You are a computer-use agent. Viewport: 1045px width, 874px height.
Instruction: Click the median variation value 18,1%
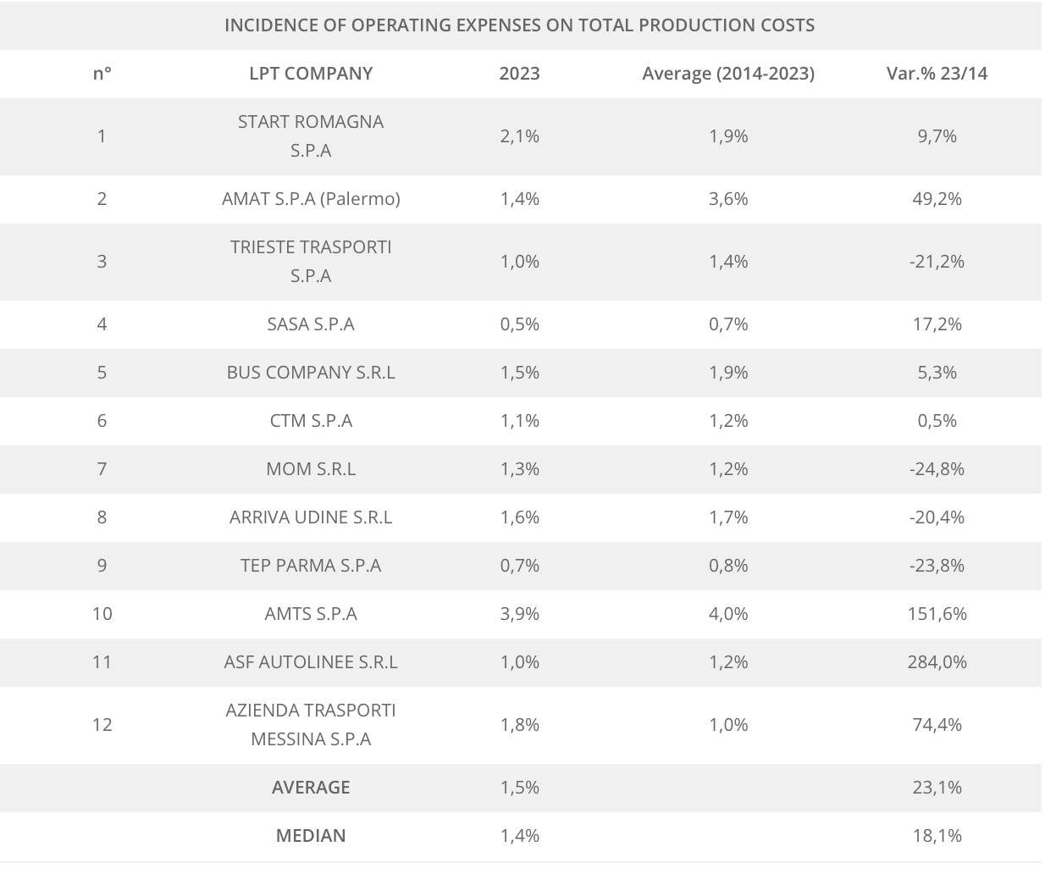(x=937, y=836)
